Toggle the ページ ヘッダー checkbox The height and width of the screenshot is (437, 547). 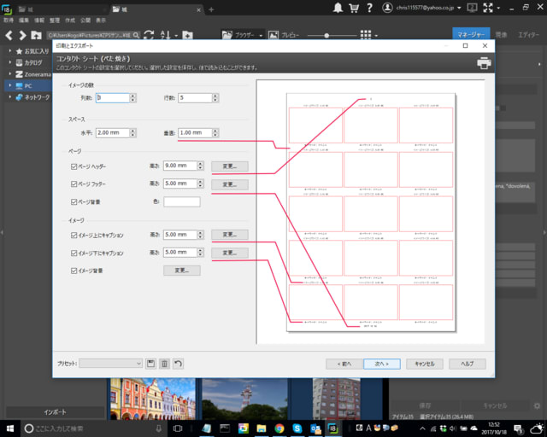[74, 166]
